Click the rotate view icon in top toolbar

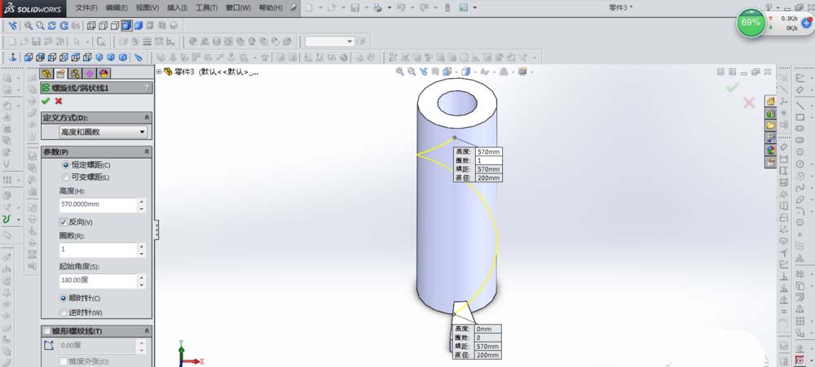coord(51,25)
